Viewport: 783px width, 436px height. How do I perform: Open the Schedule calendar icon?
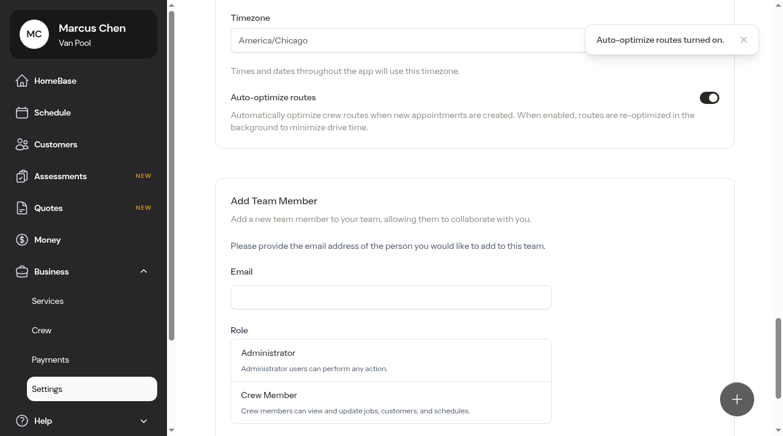[x=22, y=113]
